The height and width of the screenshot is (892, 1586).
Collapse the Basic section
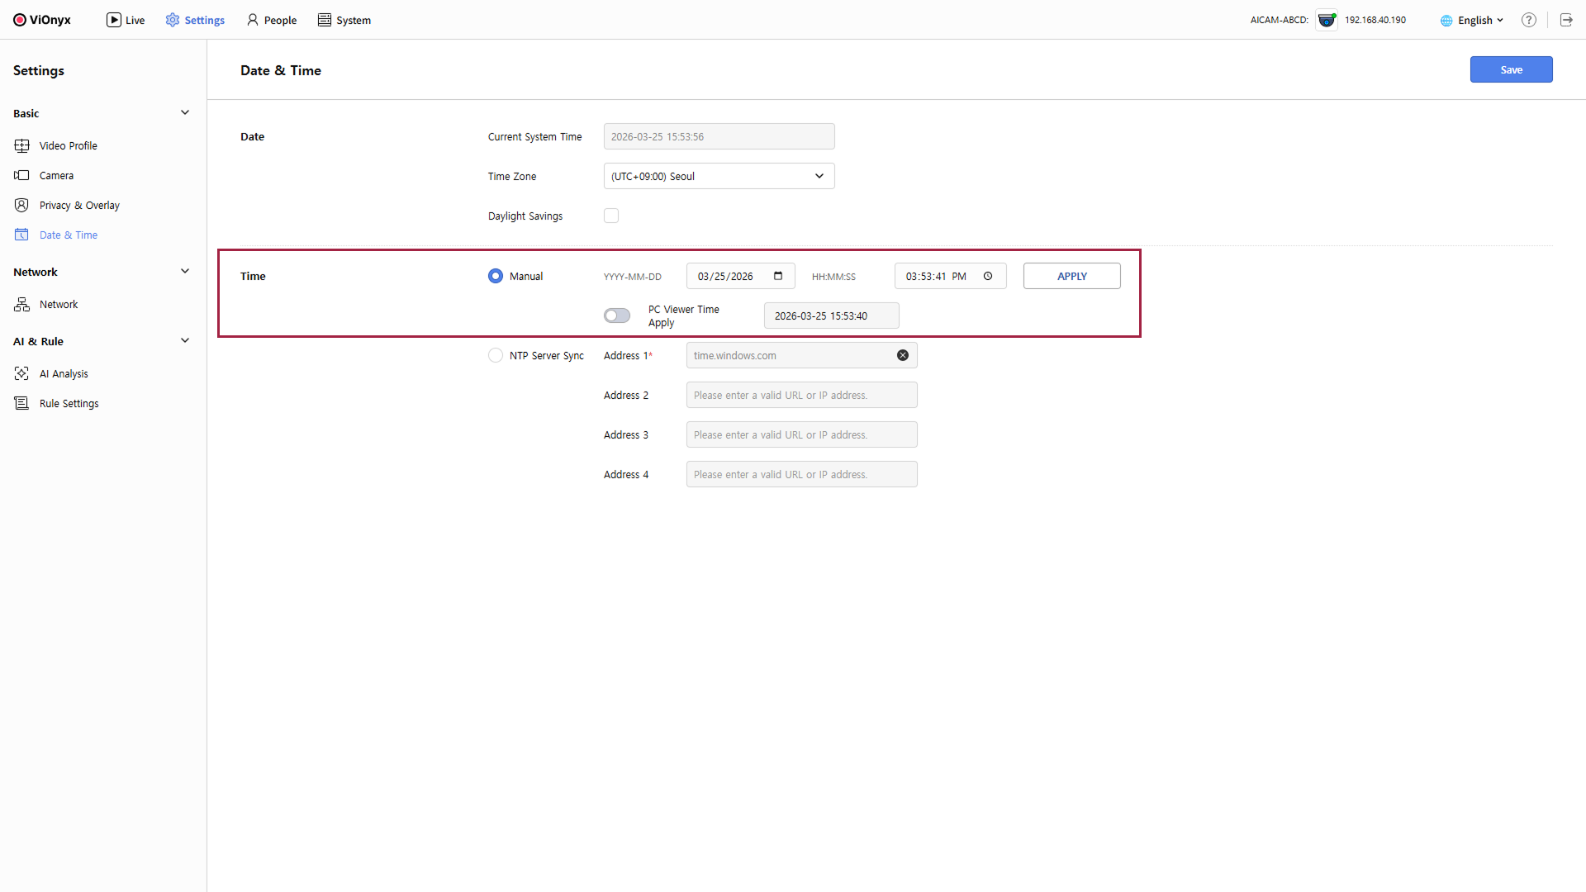pyautogui.click(x=185, y=113)
